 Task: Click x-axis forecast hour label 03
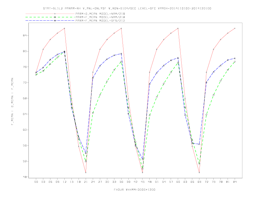coord(43,182)
